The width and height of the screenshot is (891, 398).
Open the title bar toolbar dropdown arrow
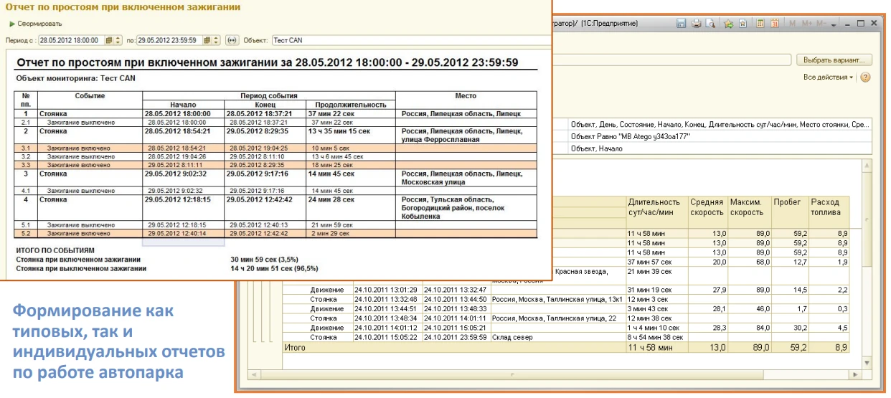point(834,25)
